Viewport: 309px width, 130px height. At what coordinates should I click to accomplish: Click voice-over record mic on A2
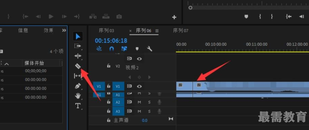click(x=160, y=102)
